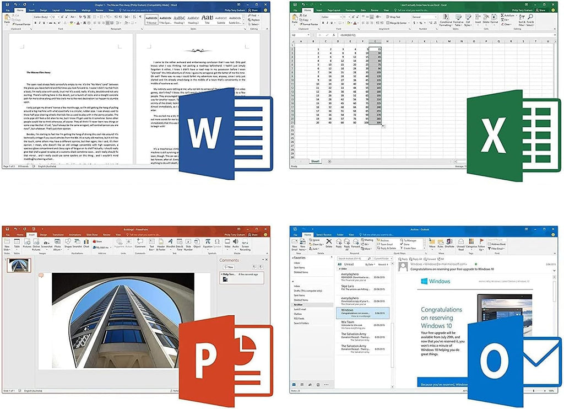This screenshot has height=409, width=564.
Task: Open the Insert tab in Word
Action: pos(31,10)
